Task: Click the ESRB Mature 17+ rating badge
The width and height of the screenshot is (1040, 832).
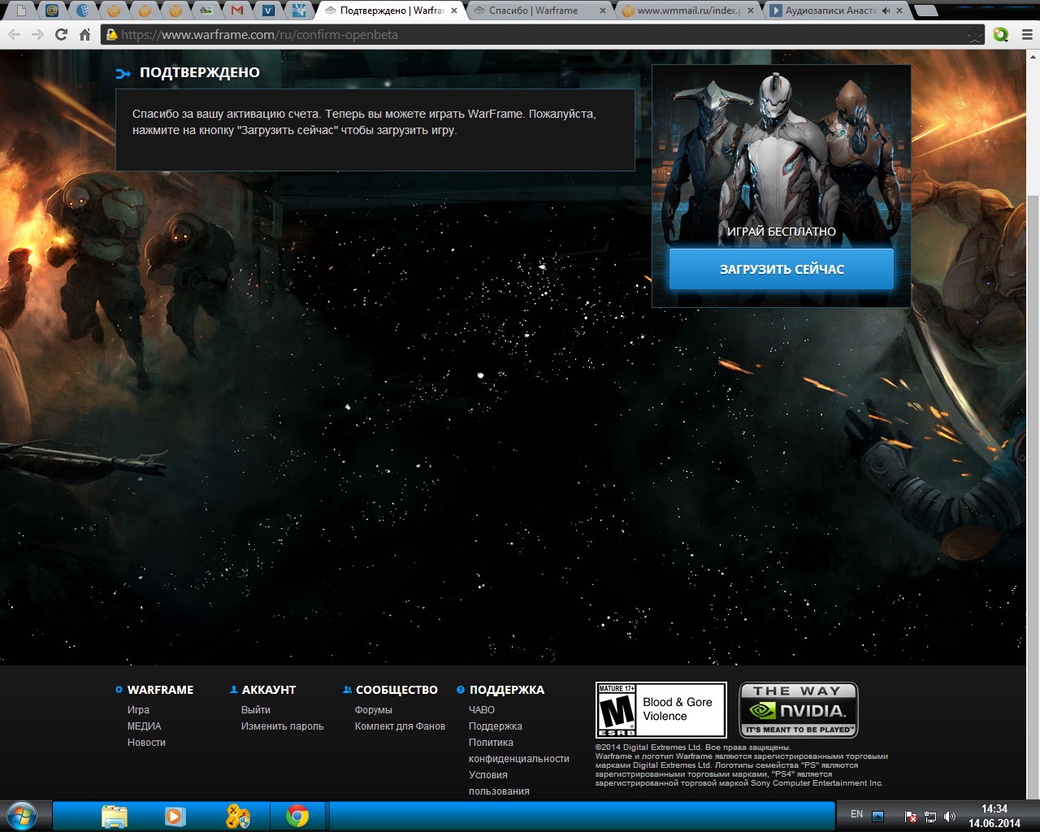Action: pos(661,710)
